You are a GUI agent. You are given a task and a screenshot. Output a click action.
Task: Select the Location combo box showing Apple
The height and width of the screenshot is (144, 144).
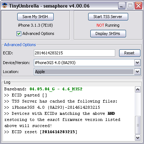pos(87,72)
